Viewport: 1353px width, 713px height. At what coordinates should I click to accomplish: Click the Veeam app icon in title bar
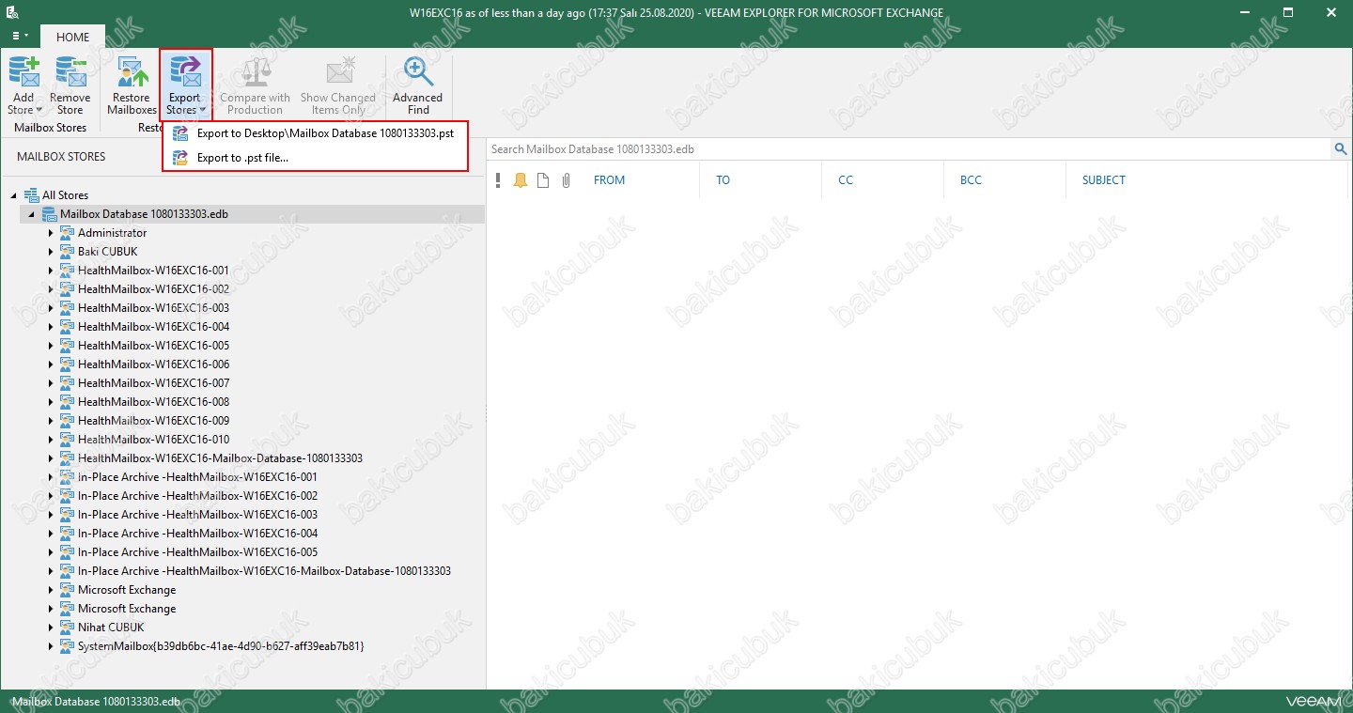[13, 12]
